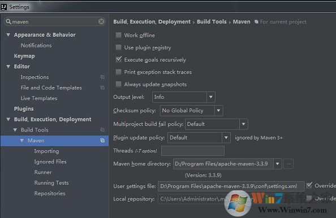Click Build, Execution, Deployment breadcrumb
The image size is (336, 218).
[x=152, y=22]
